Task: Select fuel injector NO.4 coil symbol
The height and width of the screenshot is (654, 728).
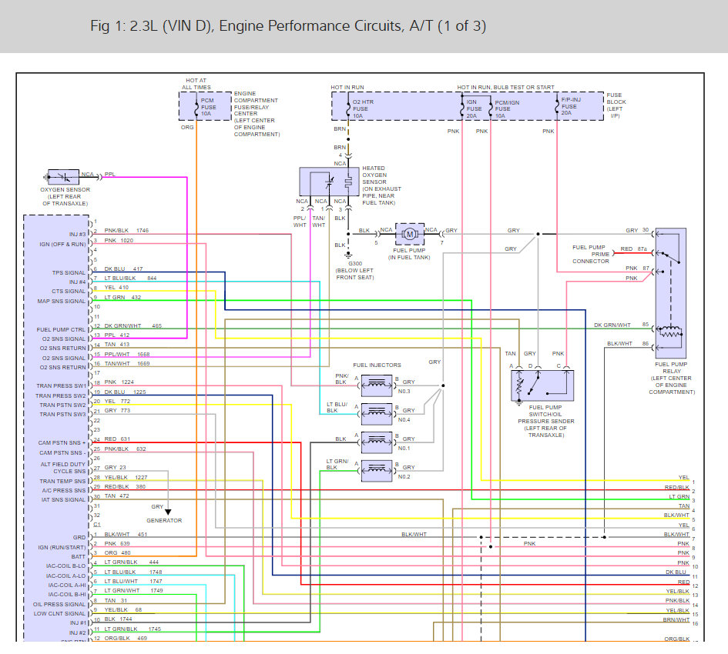Action: point(377,414)
